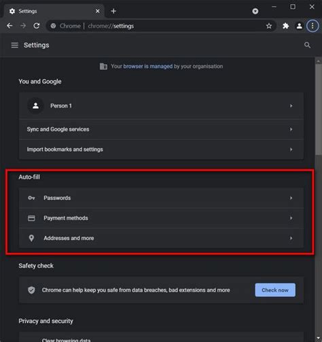322x342 pixels.
Task: Expand the Passwords row chevron
Action: (291, 198)
